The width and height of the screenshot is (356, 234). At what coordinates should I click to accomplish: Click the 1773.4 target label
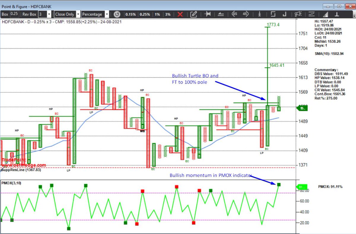[x=273, y=25]
